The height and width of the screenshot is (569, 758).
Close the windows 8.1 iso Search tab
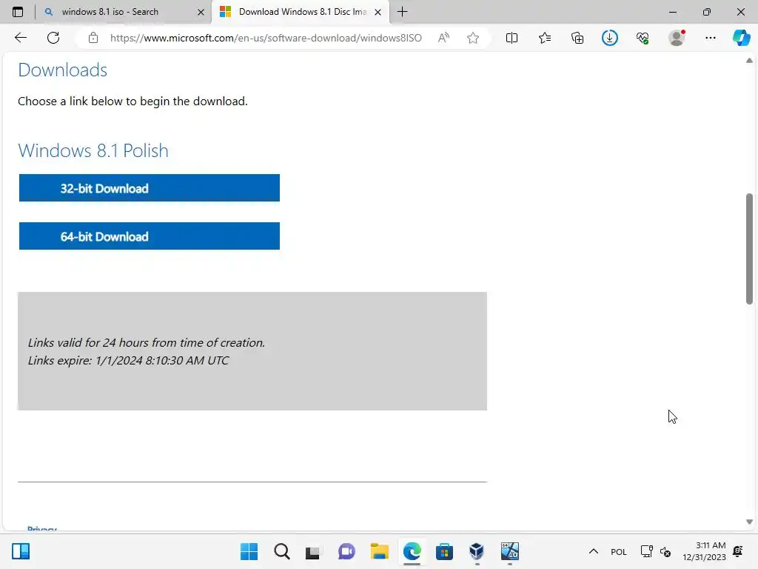pyautogui.click(x=201, y=12)
